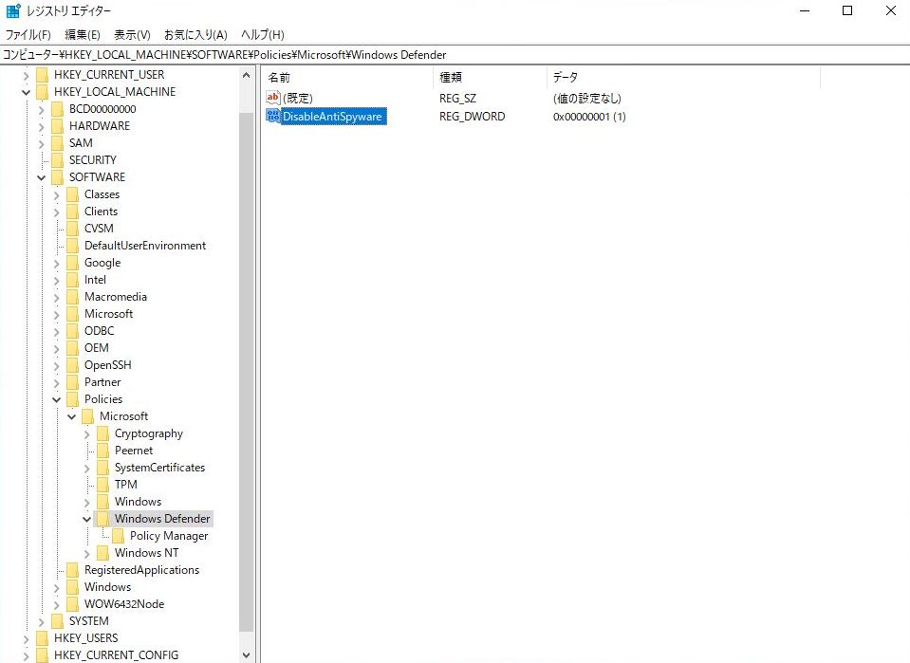
Task: Click the 種類 column header
Action: tap(490, 77)
